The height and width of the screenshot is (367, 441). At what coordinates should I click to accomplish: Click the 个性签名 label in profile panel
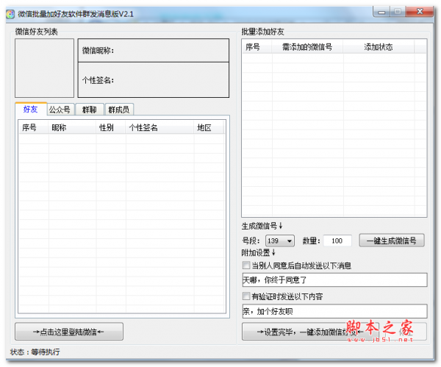coord(98,80)
